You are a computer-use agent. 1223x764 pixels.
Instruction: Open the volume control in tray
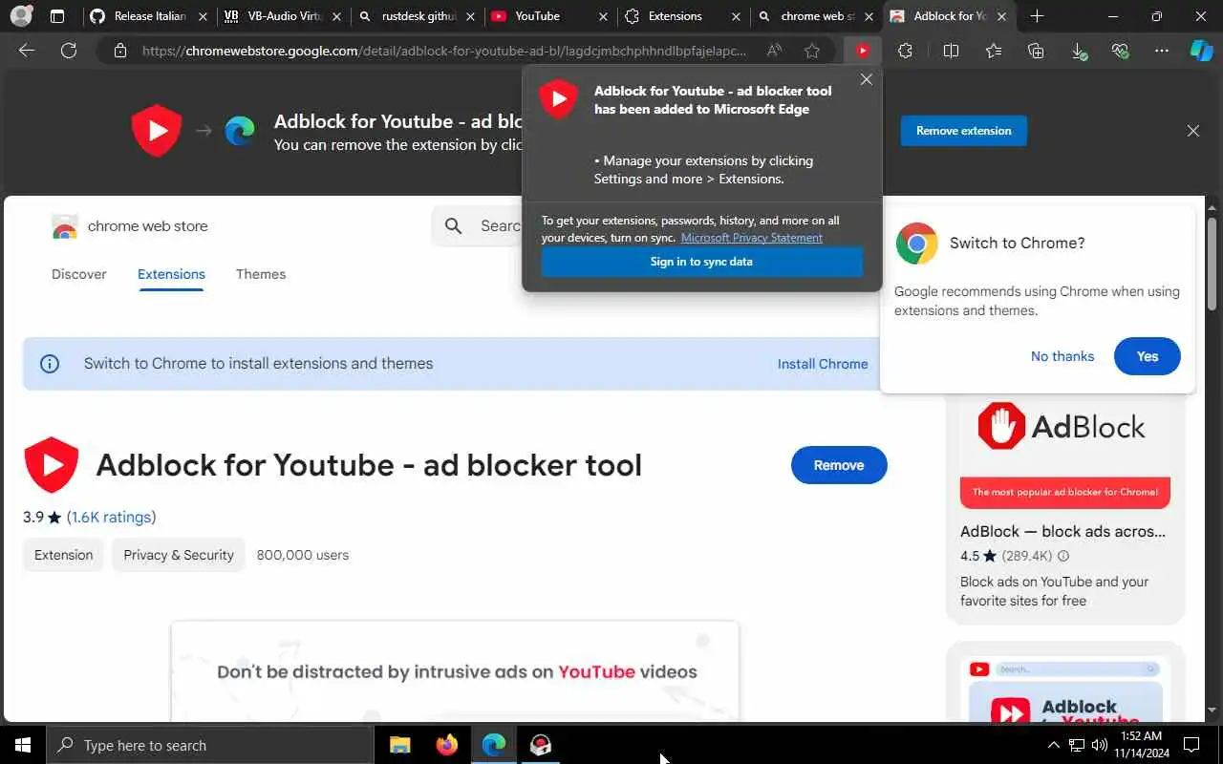click(x=1100, y=745)
